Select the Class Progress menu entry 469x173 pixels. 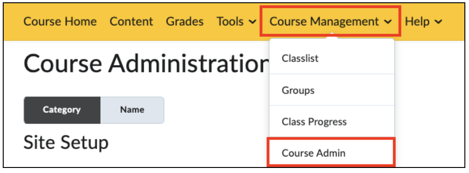click(332, 122)
